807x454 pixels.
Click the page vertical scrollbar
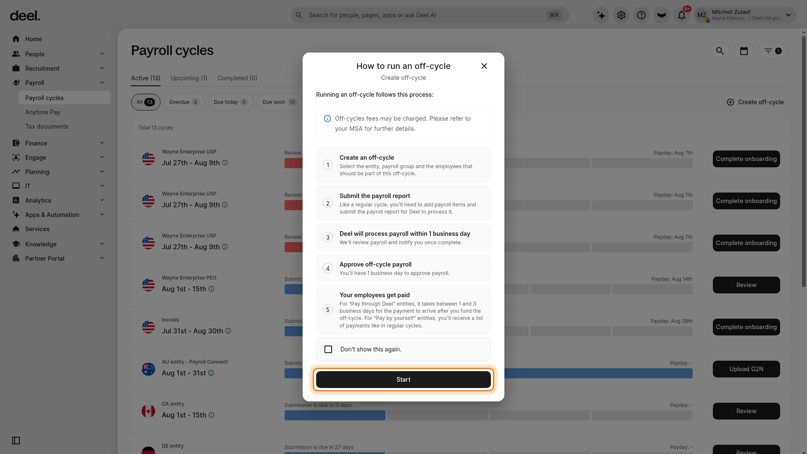[x=804, y=162]
